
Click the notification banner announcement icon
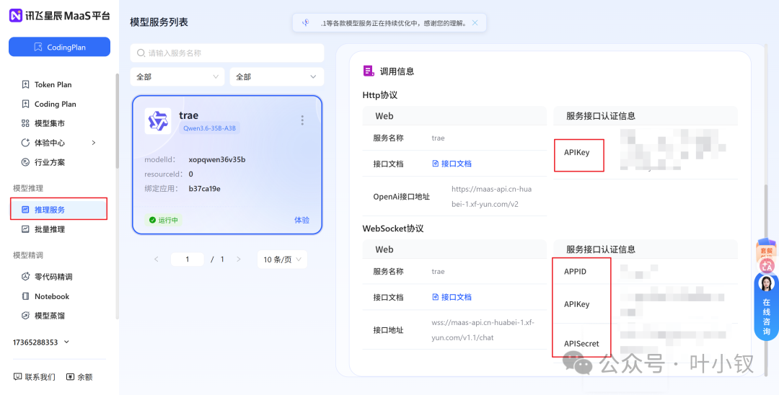[306, 23]
